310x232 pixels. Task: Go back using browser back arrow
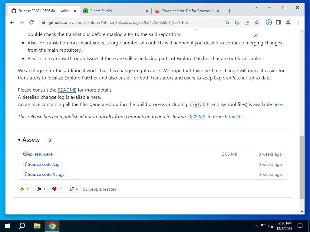(12, 22)
